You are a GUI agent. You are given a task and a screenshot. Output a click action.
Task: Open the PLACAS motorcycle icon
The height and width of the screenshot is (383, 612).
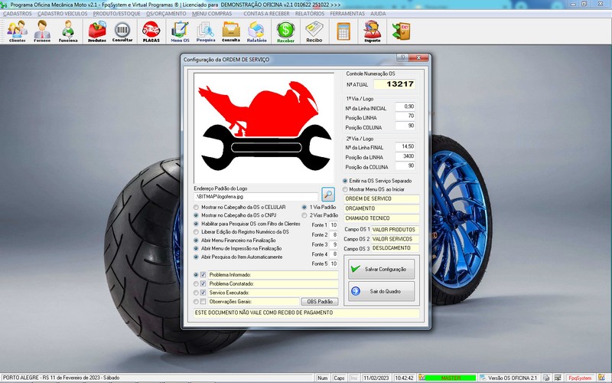click(151, 31)
